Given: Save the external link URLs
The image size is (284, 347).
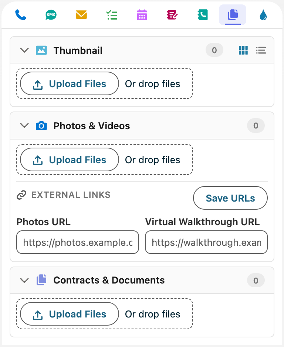Looking at the screenshot, I should coord(230,198).
